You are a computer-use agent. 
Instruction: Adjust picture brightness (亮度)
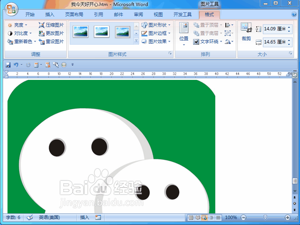pos(17,25)
